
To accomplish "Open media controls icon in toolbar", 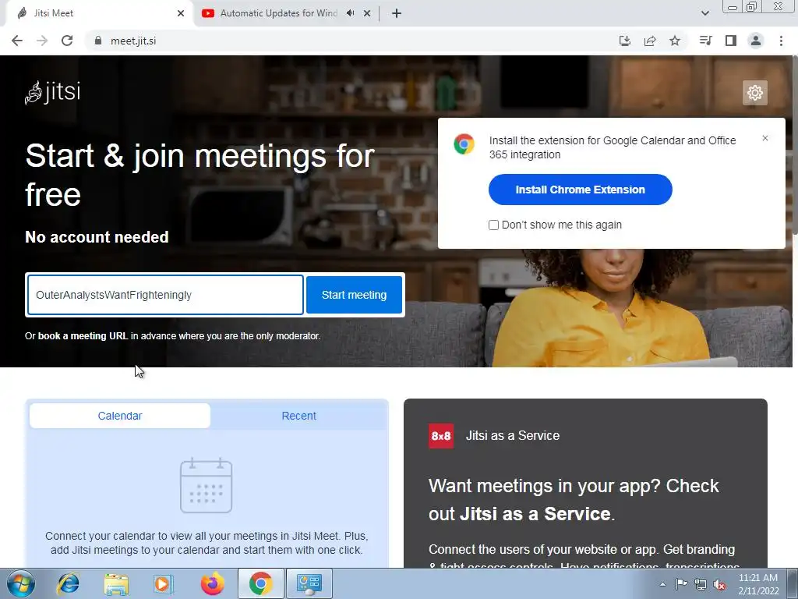I will coord(705,41).
